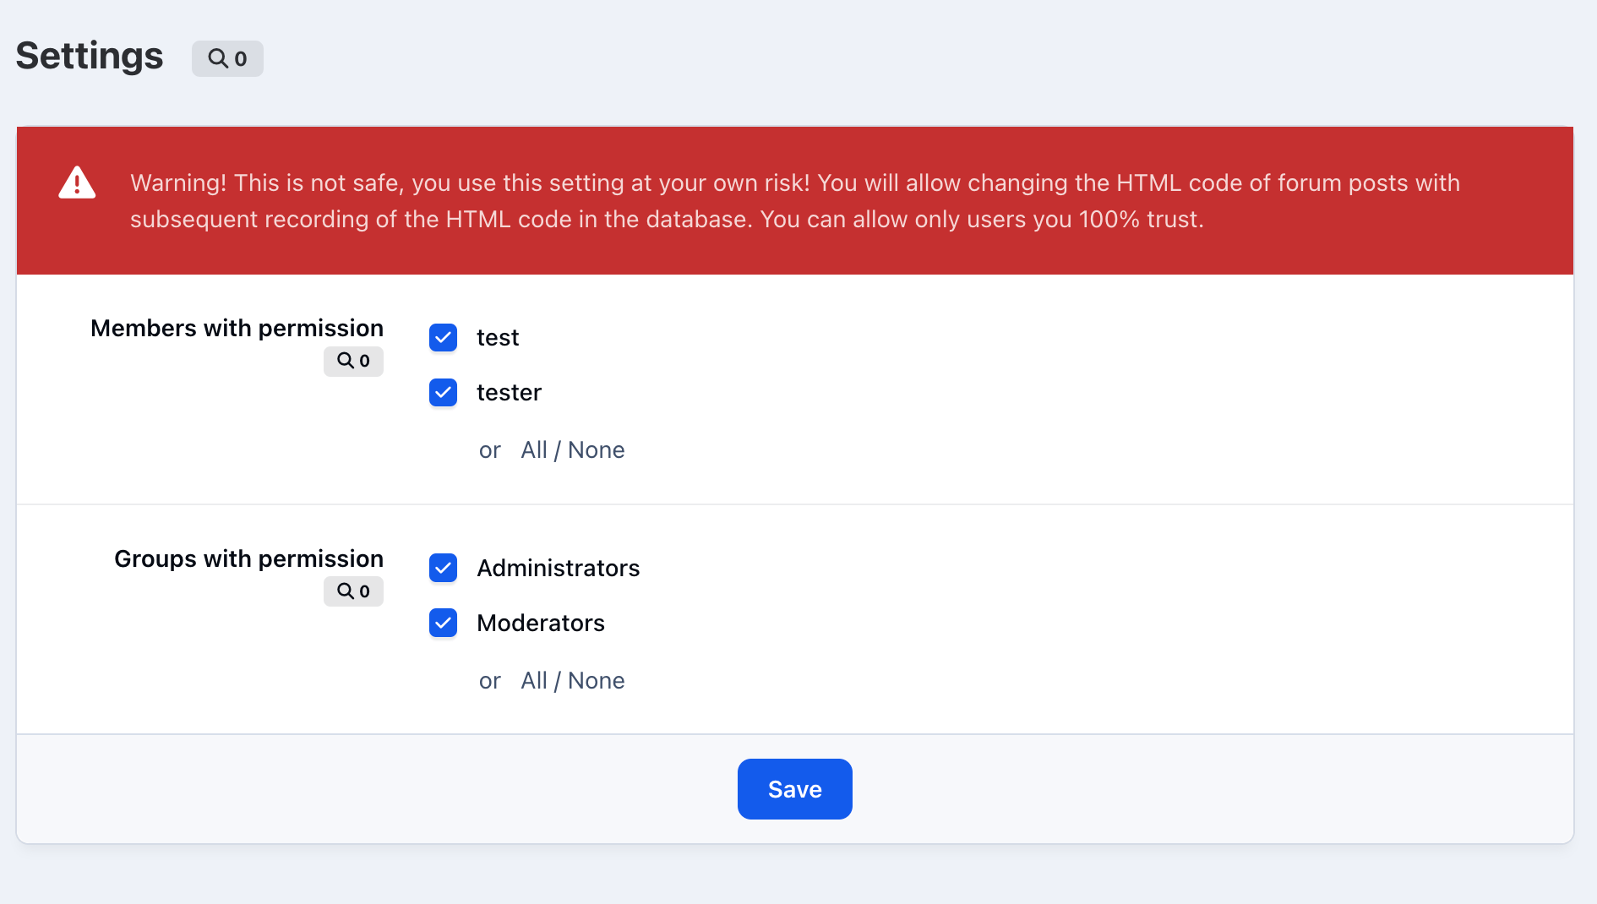The width and height of the screenshot is (1597, 904).
Task: Click the search badge beside Settings heading
Action: [x=227, y=58]
